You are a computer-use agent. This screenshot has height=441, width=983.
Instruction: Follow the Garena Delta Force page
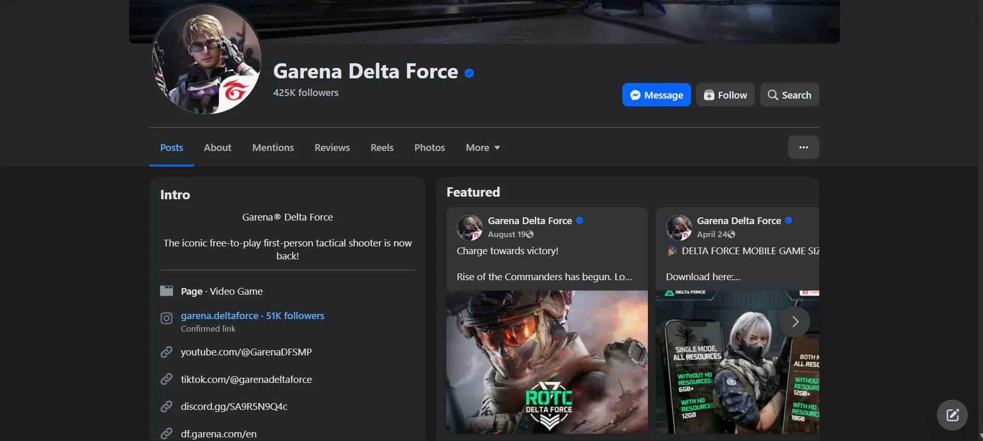tap(725, 95)
